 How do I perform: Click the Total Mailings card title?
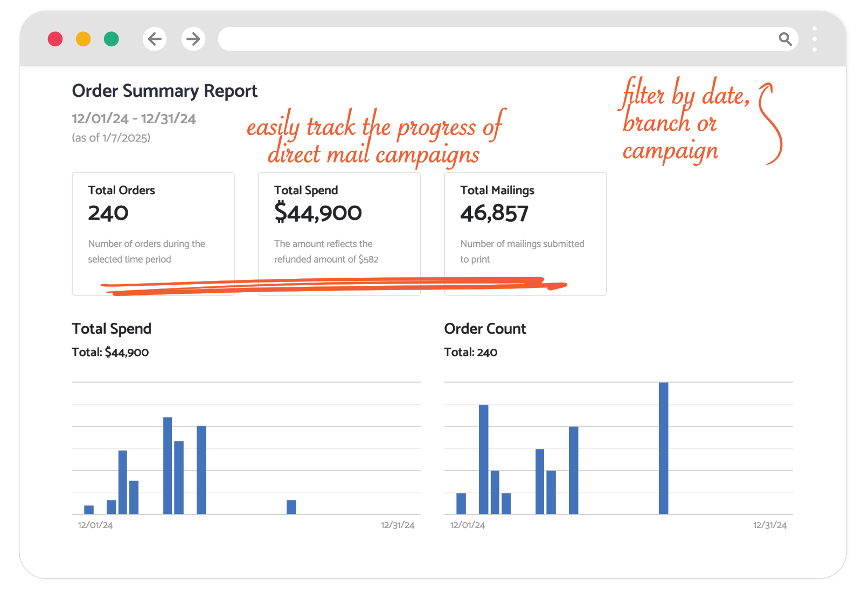click(497, 190)
